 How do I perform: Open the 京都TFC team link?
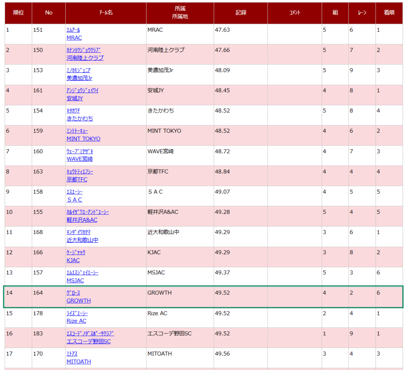point(77,179)
